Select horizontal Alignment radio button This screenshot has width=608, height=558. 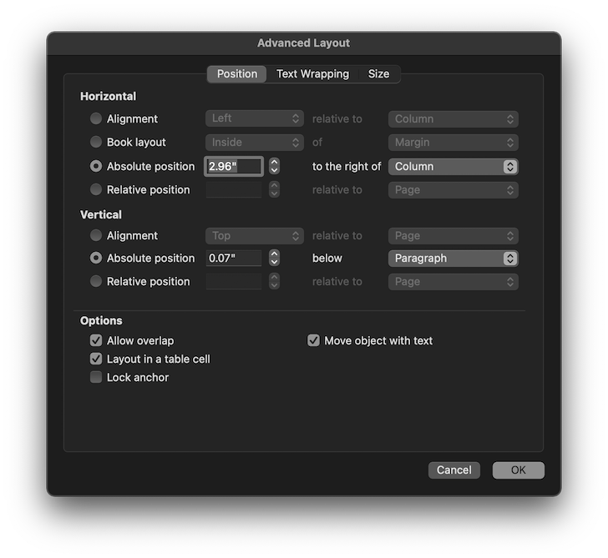[x=96, y=119]
